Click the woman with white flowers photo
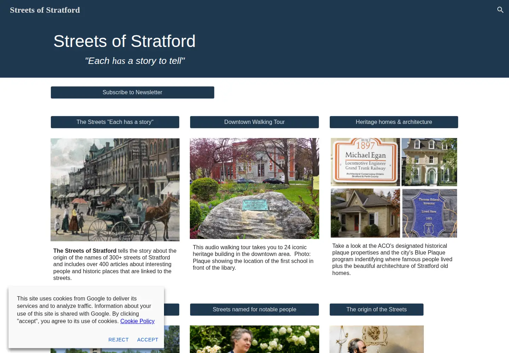 pyautogui.click(x=255, y=339)
